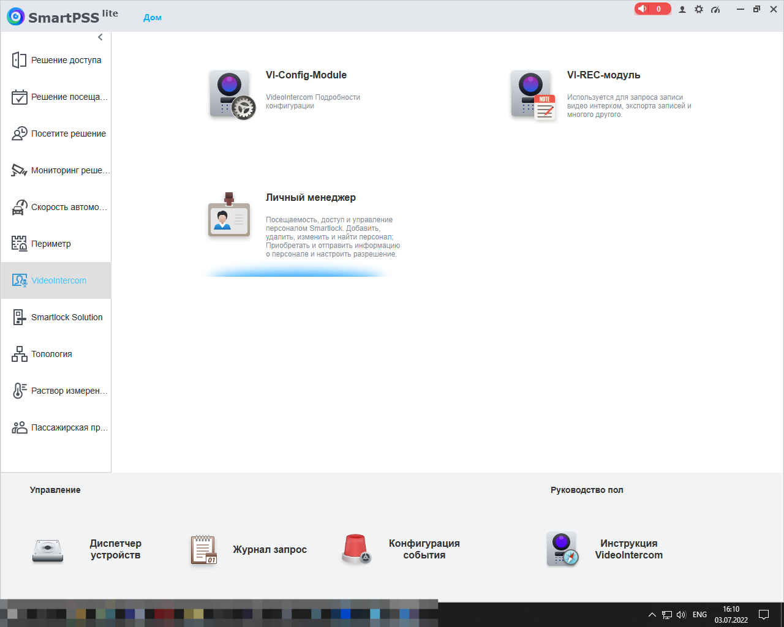Switch ENG input language indicator

[x=699, y=615]
